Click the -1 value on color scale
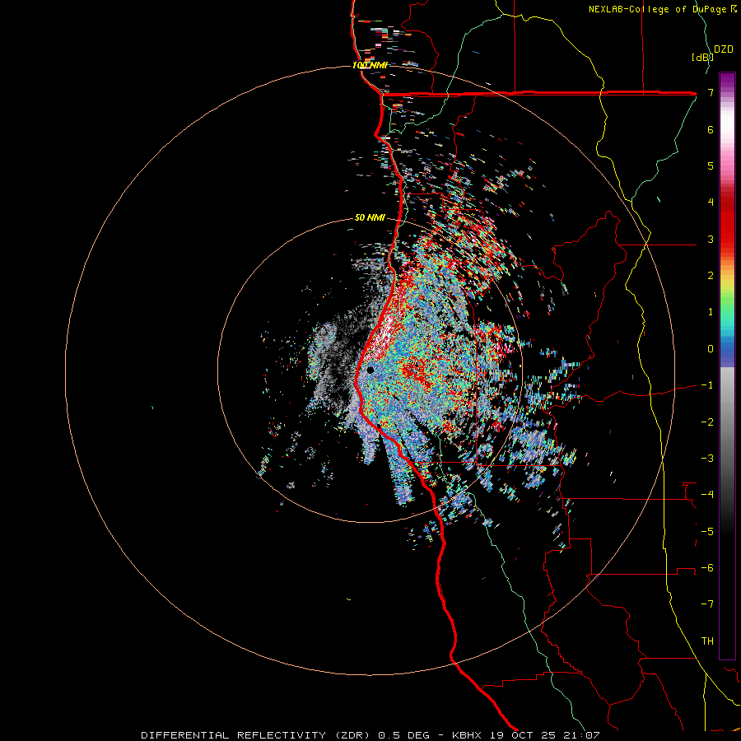741x741 pixels. click(707, 385)
